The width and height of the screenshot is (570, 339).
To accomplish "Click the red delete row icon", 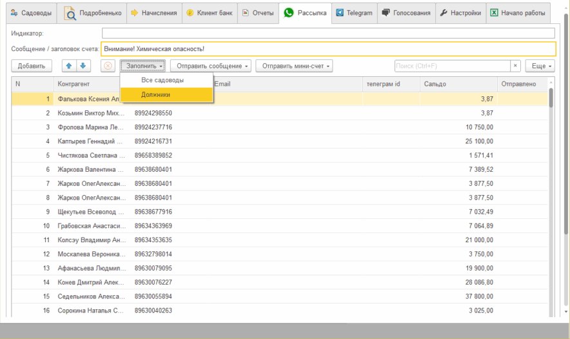I will point(108,66).
